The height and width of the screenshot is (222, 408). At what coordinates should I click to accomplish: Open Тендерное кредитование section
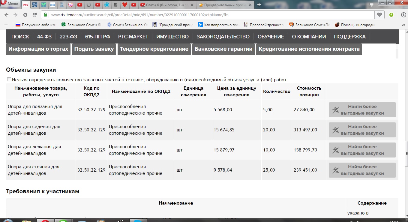[154, 49]
